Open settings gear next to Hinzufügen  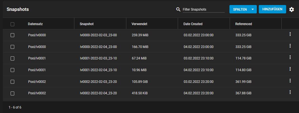pos(291,9)
